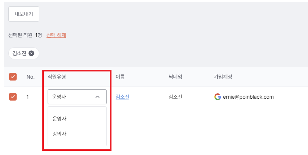Click the 선택된 직원 1명 count text
The width and height of the screenshot is (308, 155).
click(25, 35)
